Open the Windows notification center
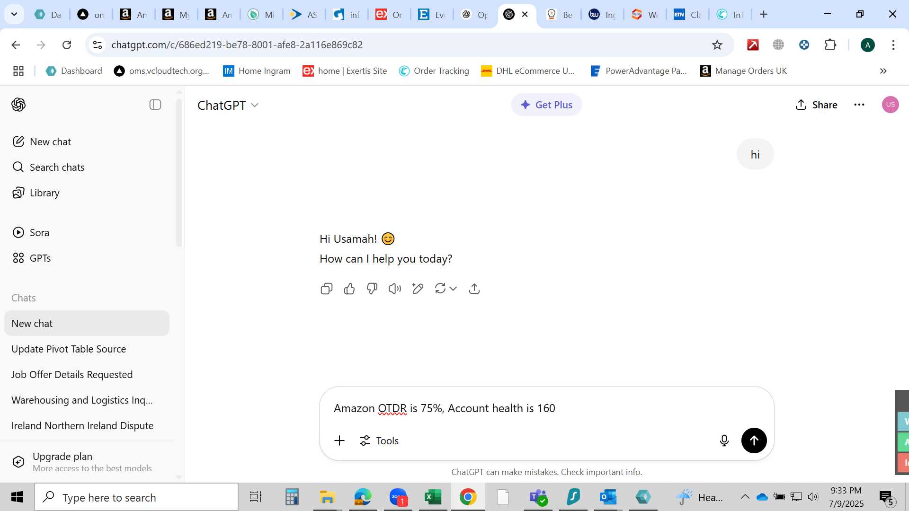This screenshot has width=909, height=511. click(x=886, y=497)
